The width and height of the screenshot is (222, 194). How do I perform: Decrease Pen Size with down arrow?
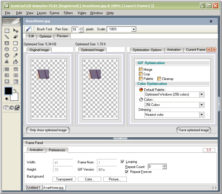[81, 31]
